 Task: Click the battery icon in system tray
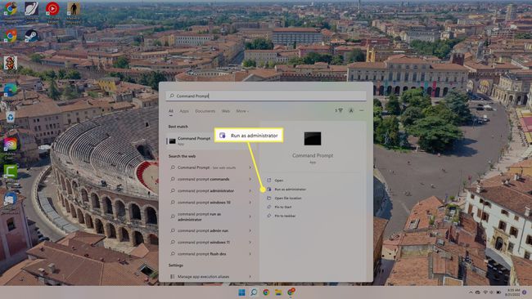pyautogui.click(x=498, y=292)
